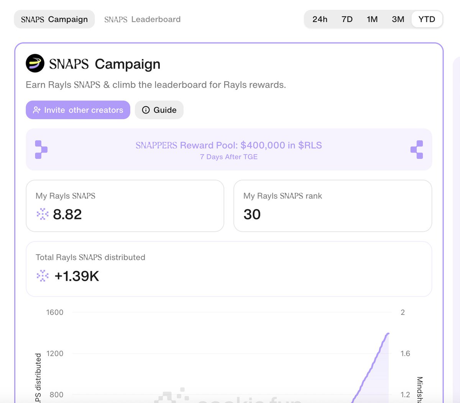Click the SNAPPERS Reward Pool banner text
Screen dimensions: 460x403
pos(228,146)
